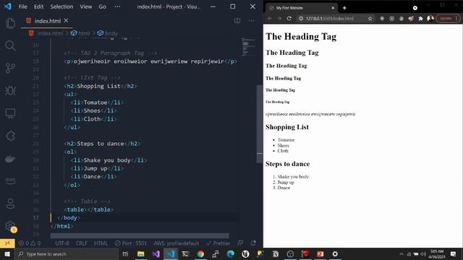
Task: Click AWS: profile:default in the status bar
Action: (176, 243)
